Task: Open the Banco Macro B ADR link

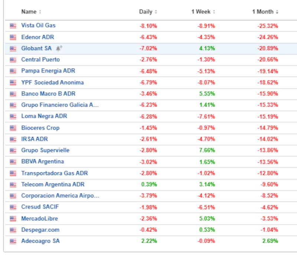Action: pos(48,94)
